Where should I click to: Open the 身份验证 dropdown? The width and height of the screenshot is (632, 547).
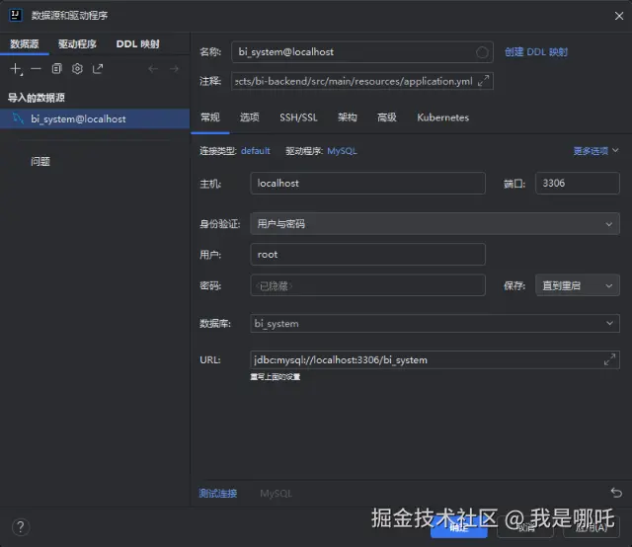[434, 224]
